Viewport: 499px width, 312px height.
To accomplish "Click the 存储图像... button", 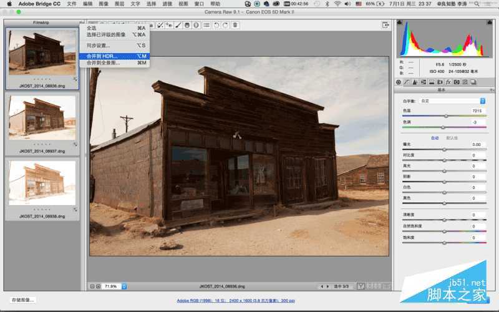I will tap(22, 300).
